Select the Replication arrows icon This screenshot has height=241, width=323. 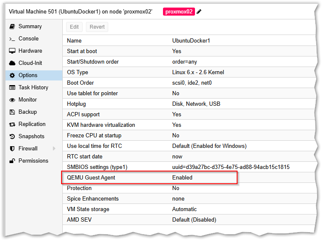pos(12,124)
